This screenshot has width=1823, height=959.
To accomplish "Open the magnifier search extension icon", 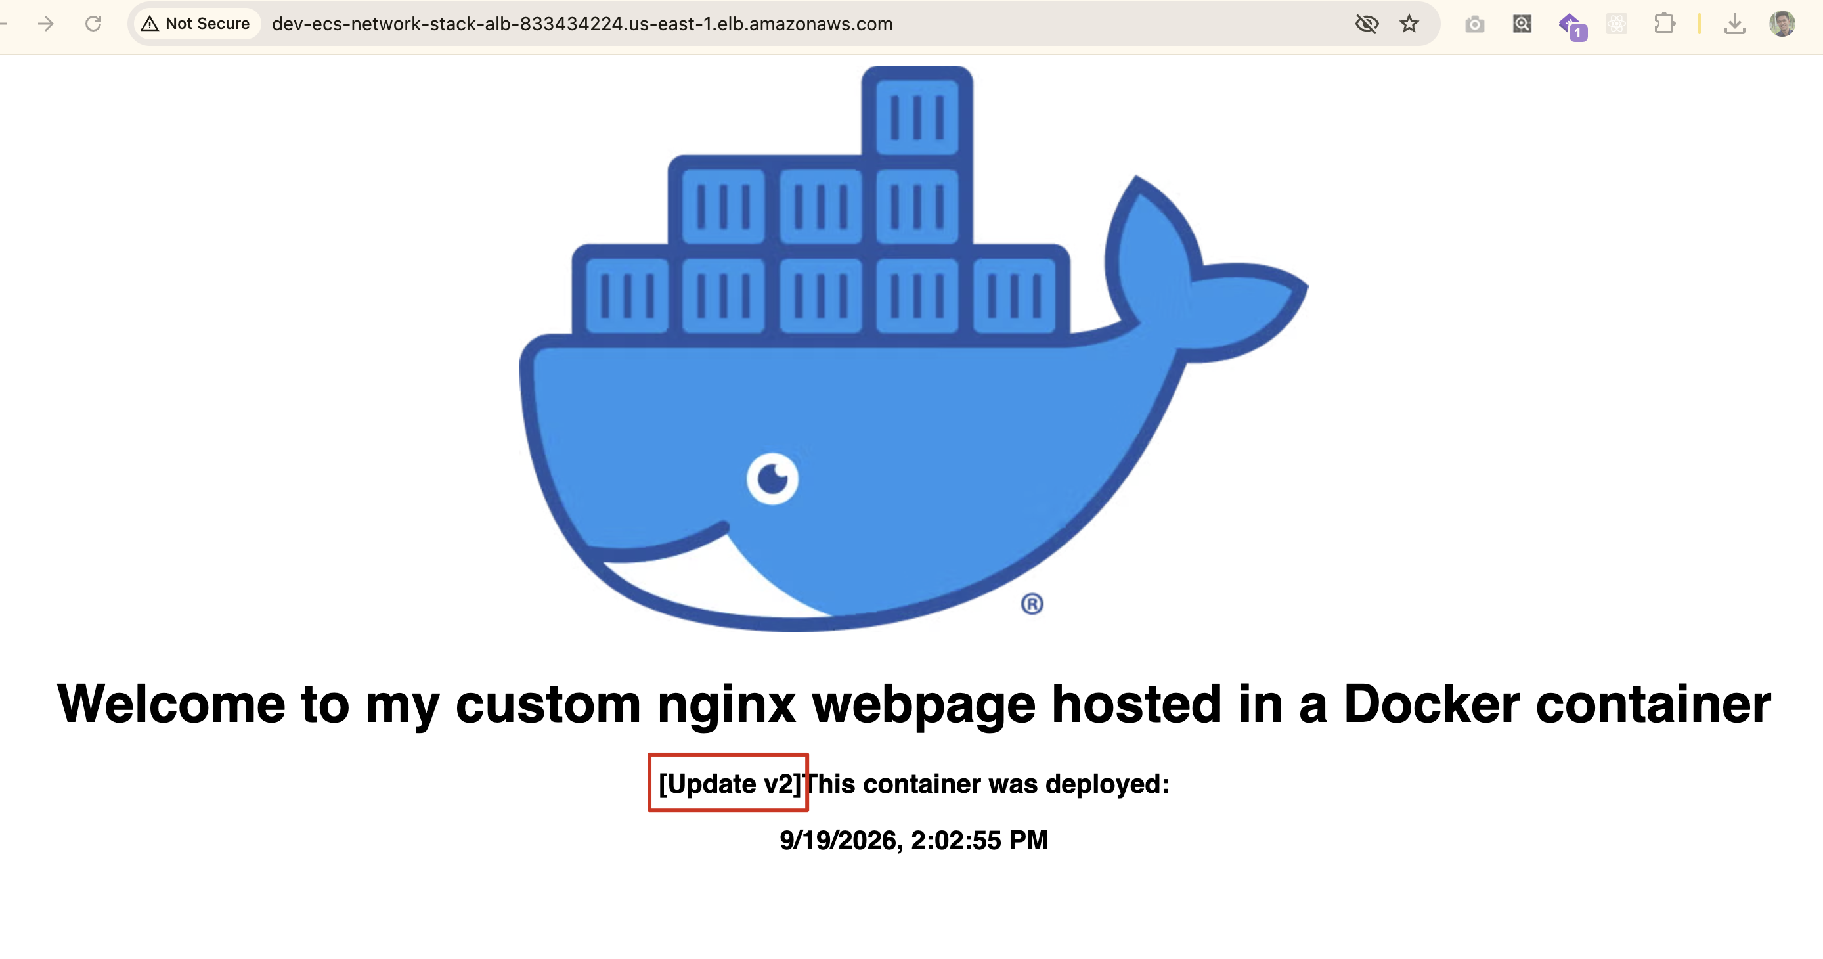I will [1522, 24].
